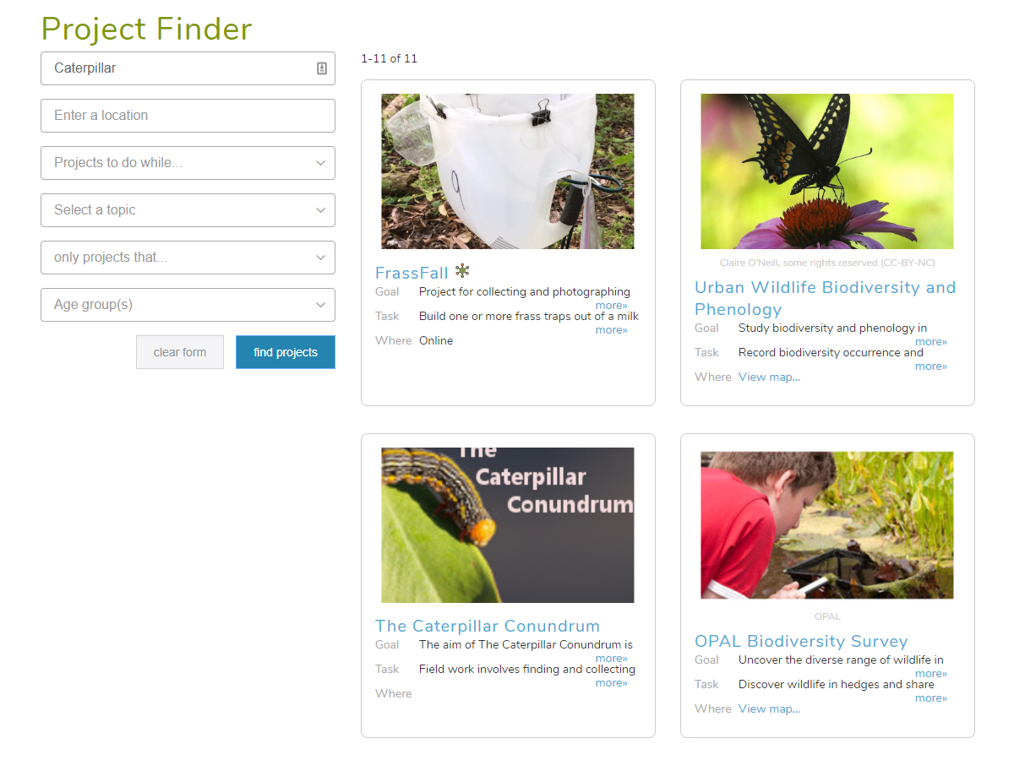Expand the 'Select a topic' dropdown
The height and width of the screenshot is (760, 1014).
click(188, 210)
